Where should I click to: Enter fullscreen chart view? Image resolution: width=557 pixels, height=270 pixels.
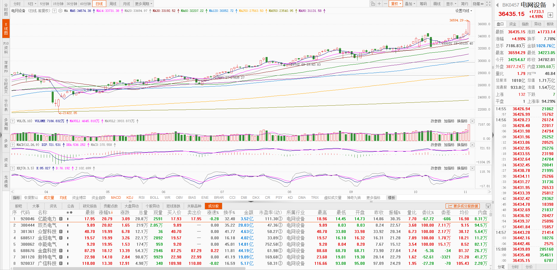coord(488,4)
